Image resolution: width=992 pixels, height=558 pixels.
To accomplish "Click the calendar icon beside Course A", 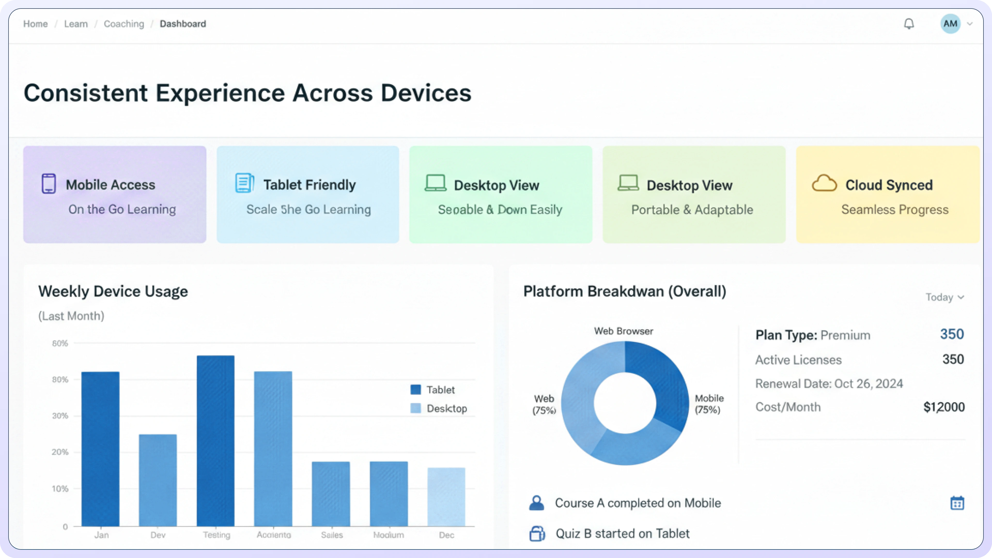I will pyautogui.click(x=957, y=503).
